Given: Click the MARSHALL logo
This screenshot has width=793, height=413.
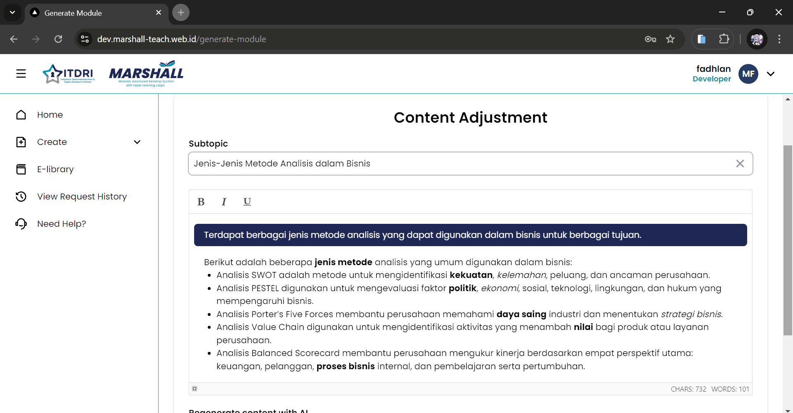Looking at the screenshot, I should point(146,74).
